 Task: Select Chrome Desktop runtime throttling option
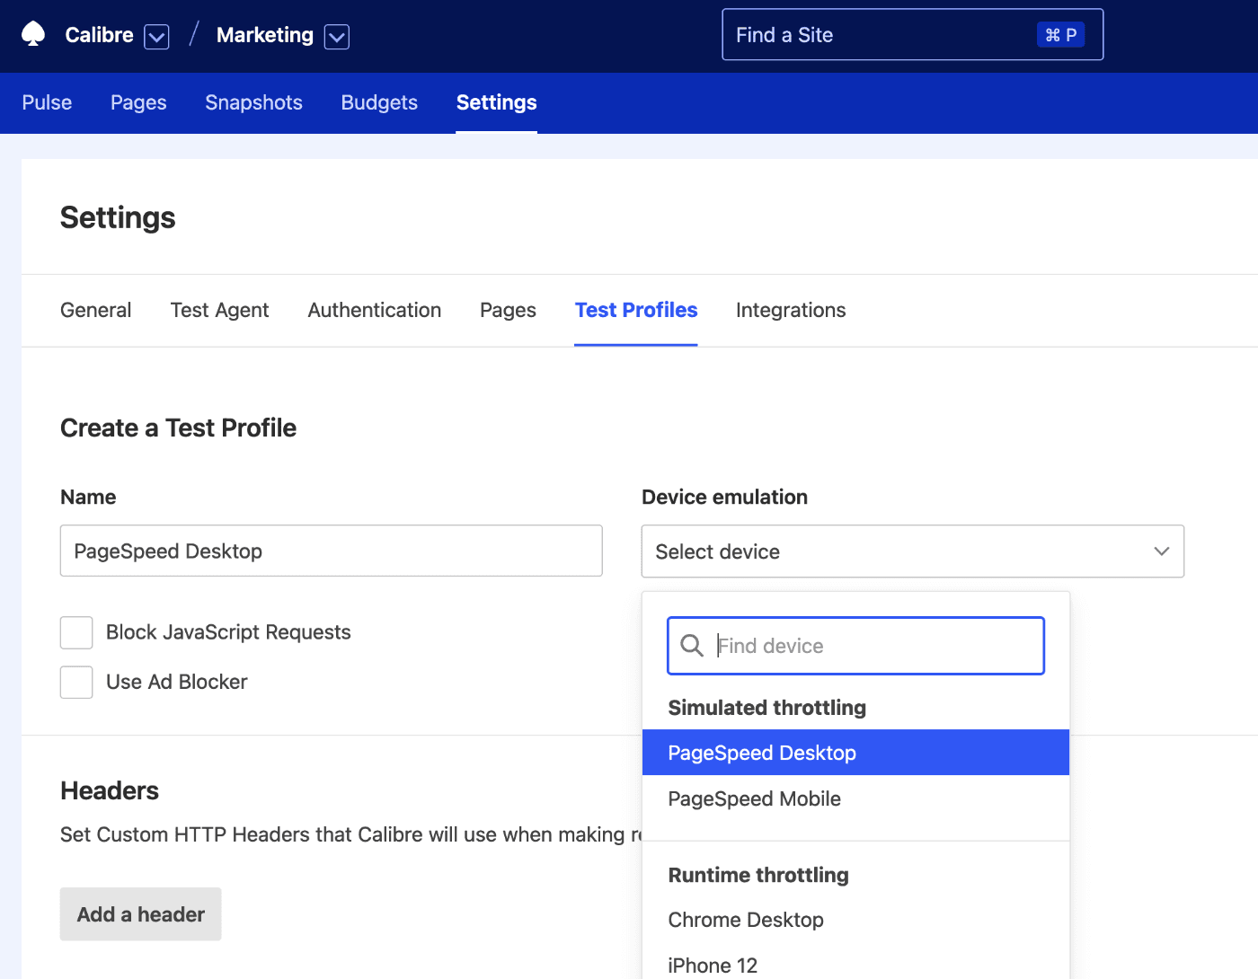(x=745, y=920)
